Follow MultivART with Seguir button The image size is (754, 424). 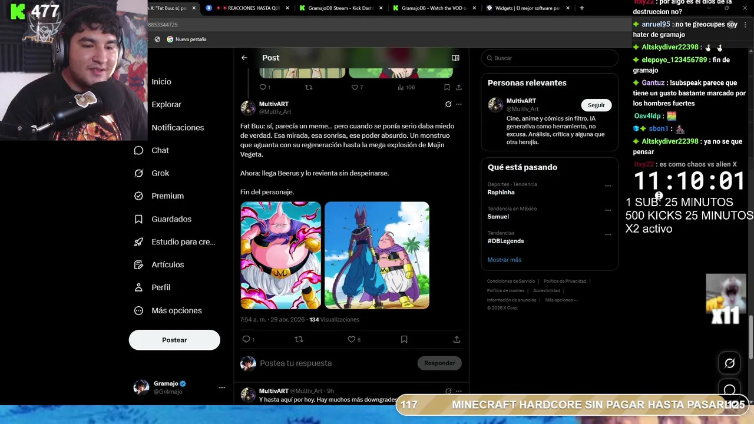(x=596, y=105)
